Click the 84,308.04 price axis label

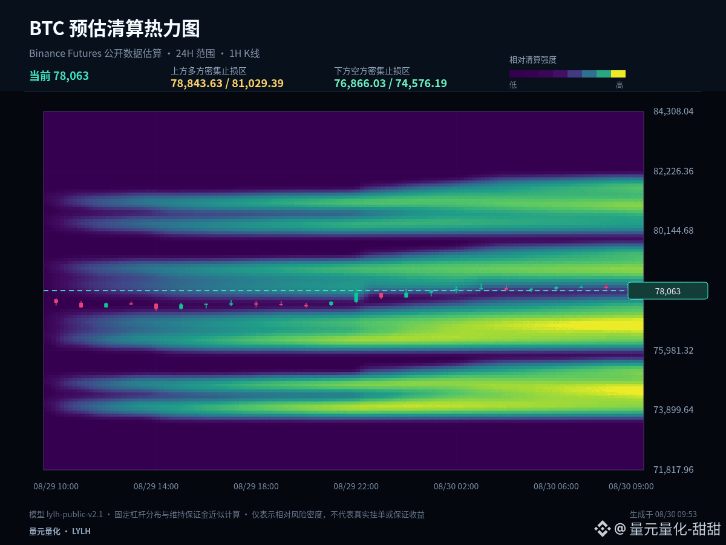(673, 111)
